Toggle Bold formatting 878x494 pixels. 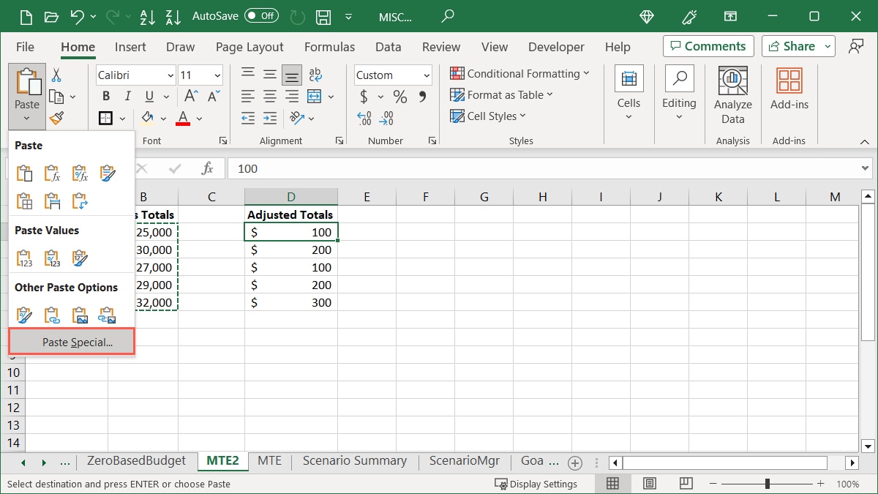[106, 97]
